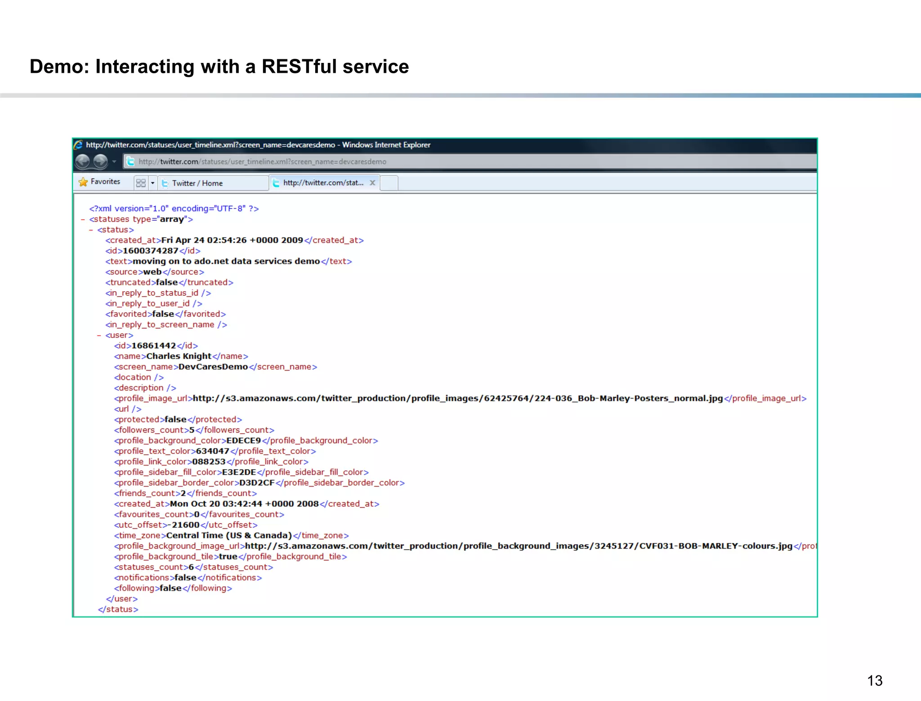Viewport: 921px width, 701px height.
Task: Click the source value 'web'
Action: [x=152, y=272]
